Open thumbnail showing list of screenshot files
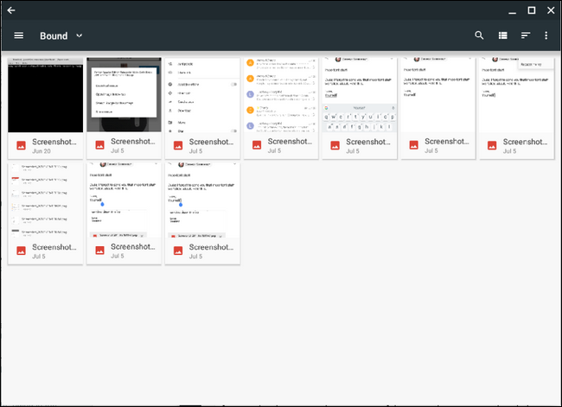 tap(46, 200)
